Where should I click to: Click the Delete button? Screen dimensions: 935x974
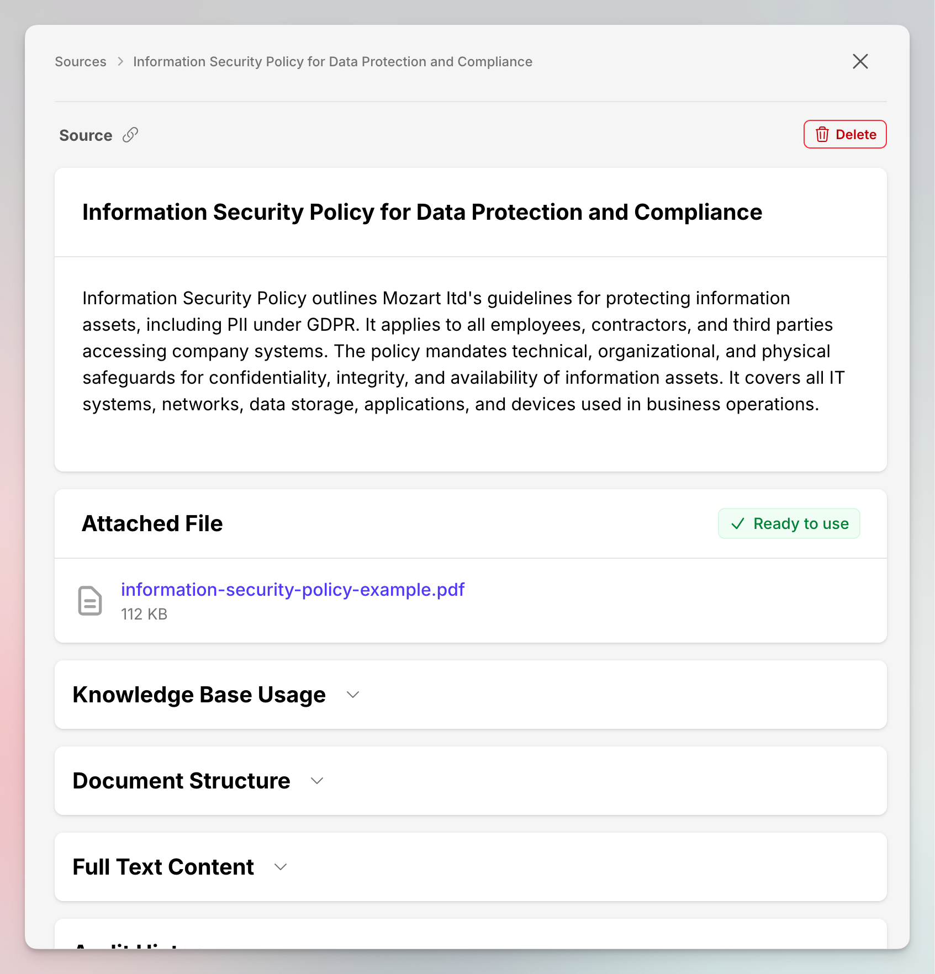(x=844, y=134)
